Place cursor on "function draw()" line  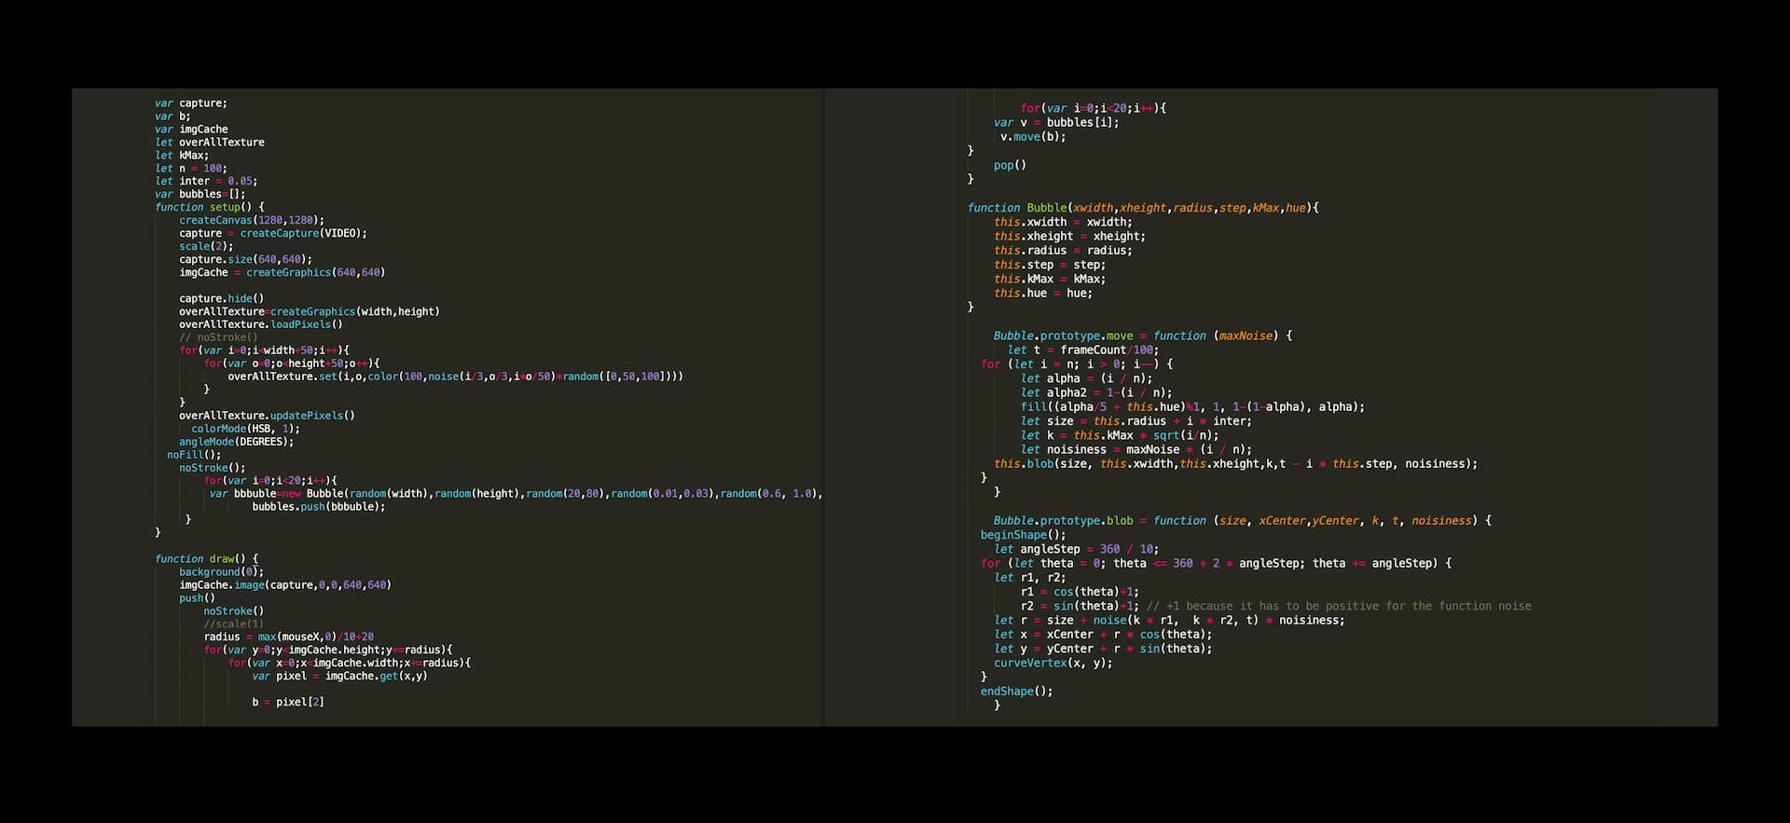[x=206, y=559]
